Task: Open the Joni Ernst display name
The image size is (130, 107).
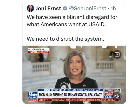Action: coord(48,8)
